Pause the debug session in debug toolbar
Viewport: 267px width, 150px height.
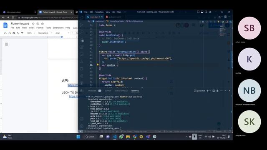[203, 22]
